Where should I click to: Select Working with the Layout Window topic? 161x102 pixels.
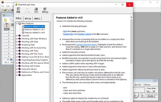tap(35, 63)
